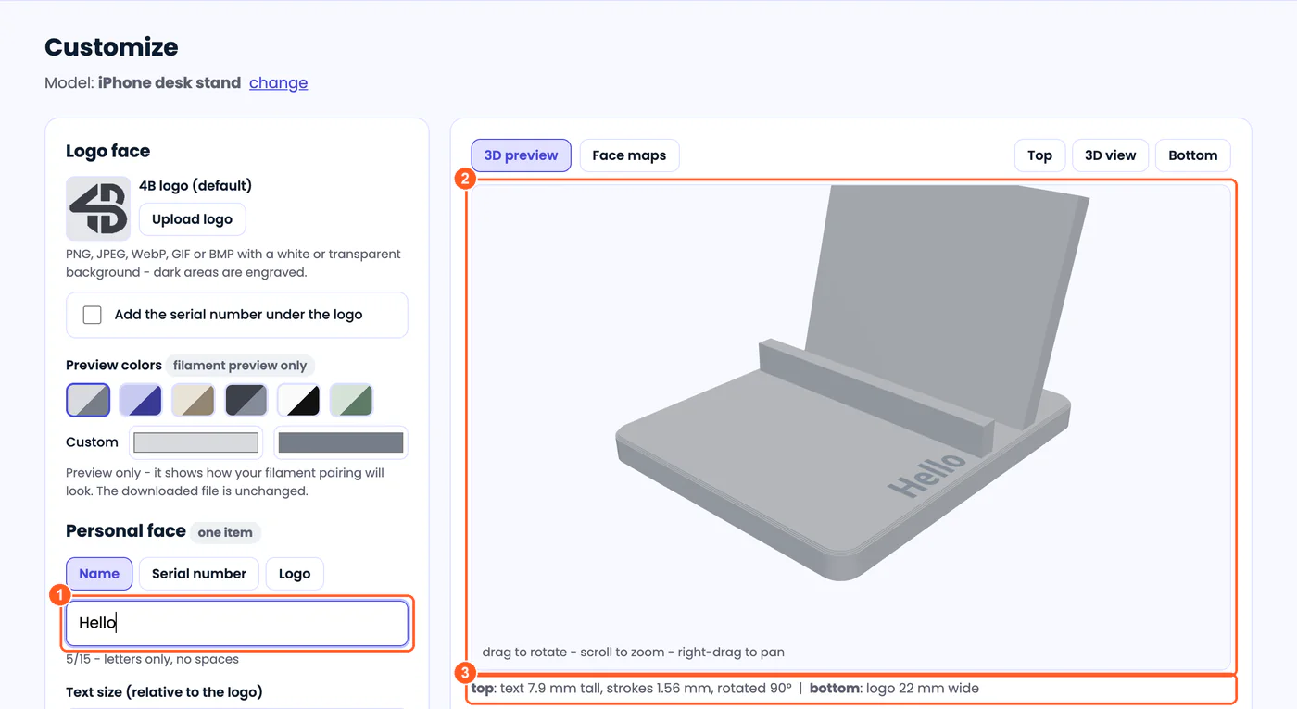1297x709 pixels.
Task: Click the Preview only filament pairing note
Action: point(225,481)
